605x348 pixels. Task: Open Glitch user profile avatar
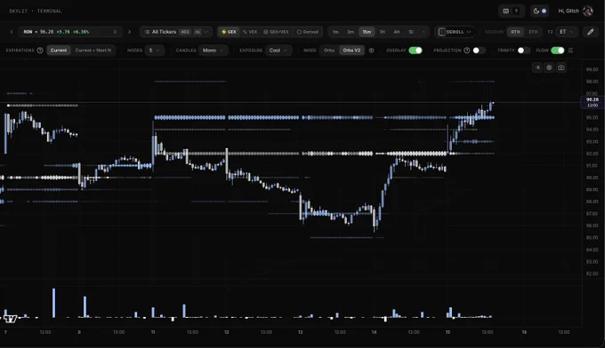(x=587, y=12)
